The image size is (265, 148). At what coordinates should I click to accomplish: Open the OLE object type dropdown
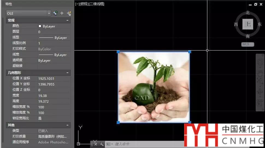point(49,13)
